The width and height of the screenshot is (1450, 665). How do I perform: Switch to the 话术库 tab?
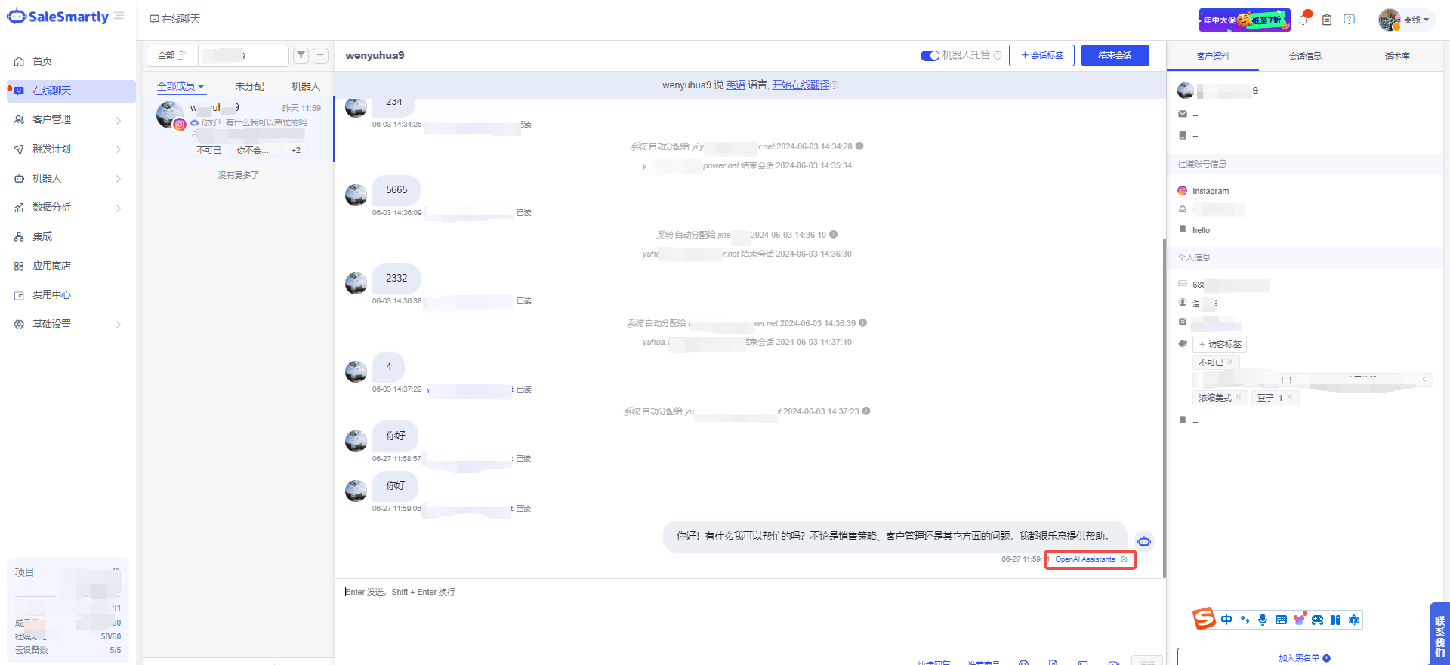tap(1397, 56)
